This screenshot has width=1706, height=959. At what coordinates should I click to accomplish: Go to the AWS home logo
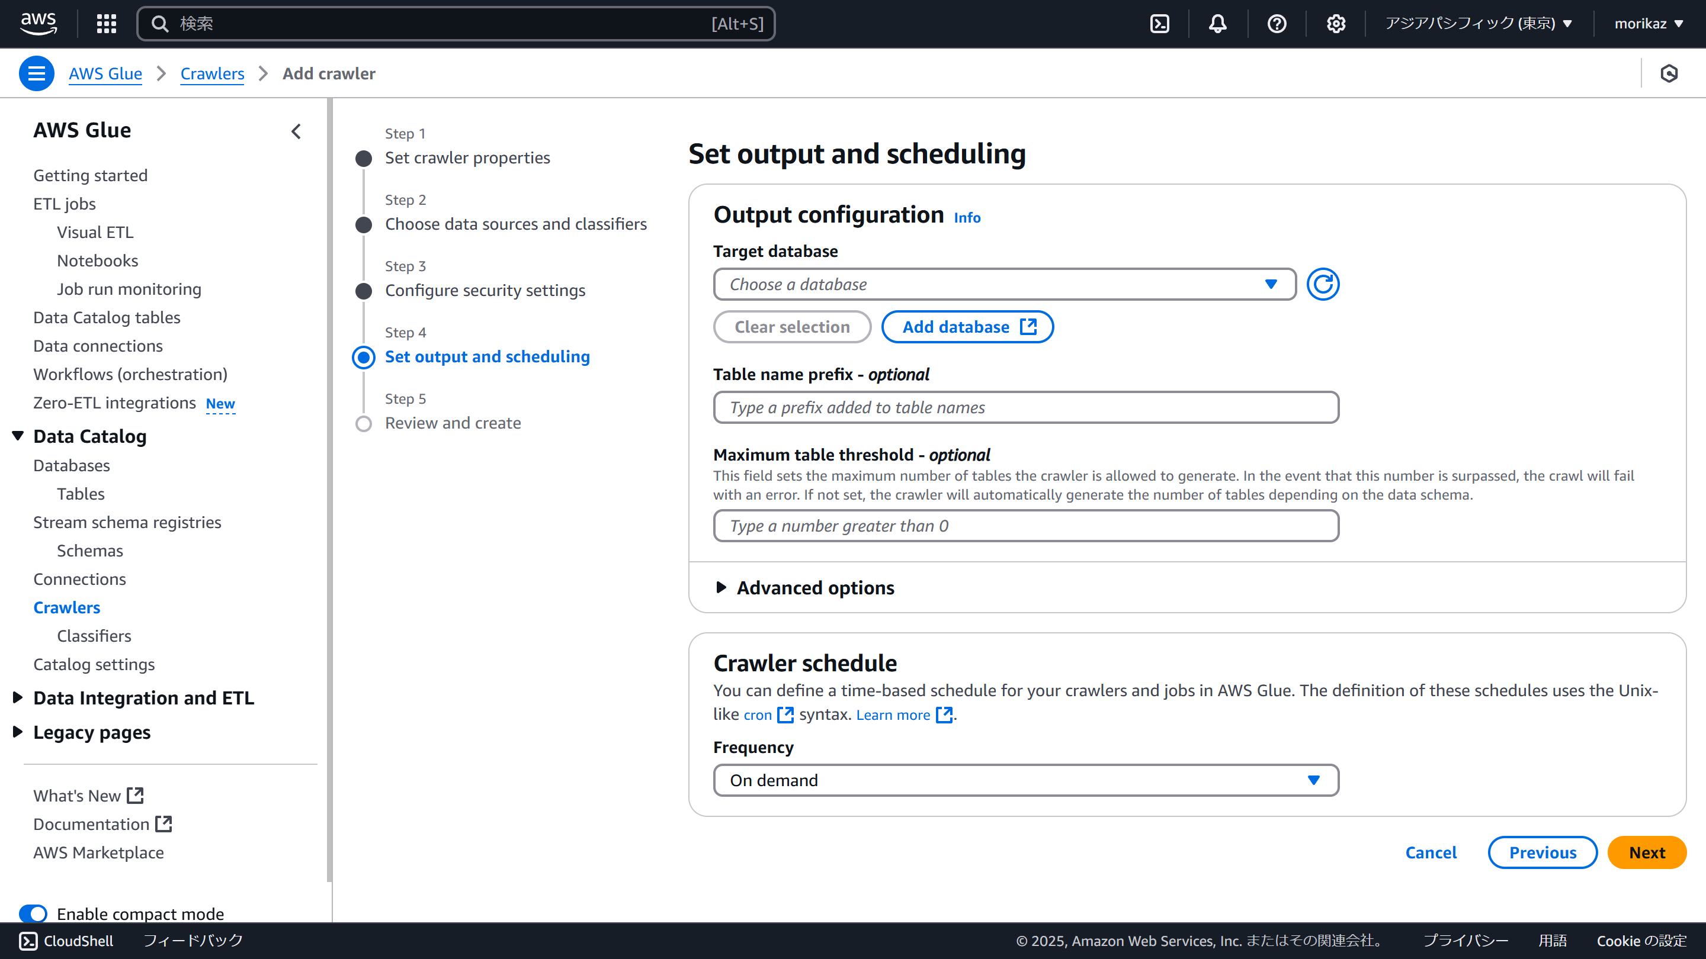point(39,23)
